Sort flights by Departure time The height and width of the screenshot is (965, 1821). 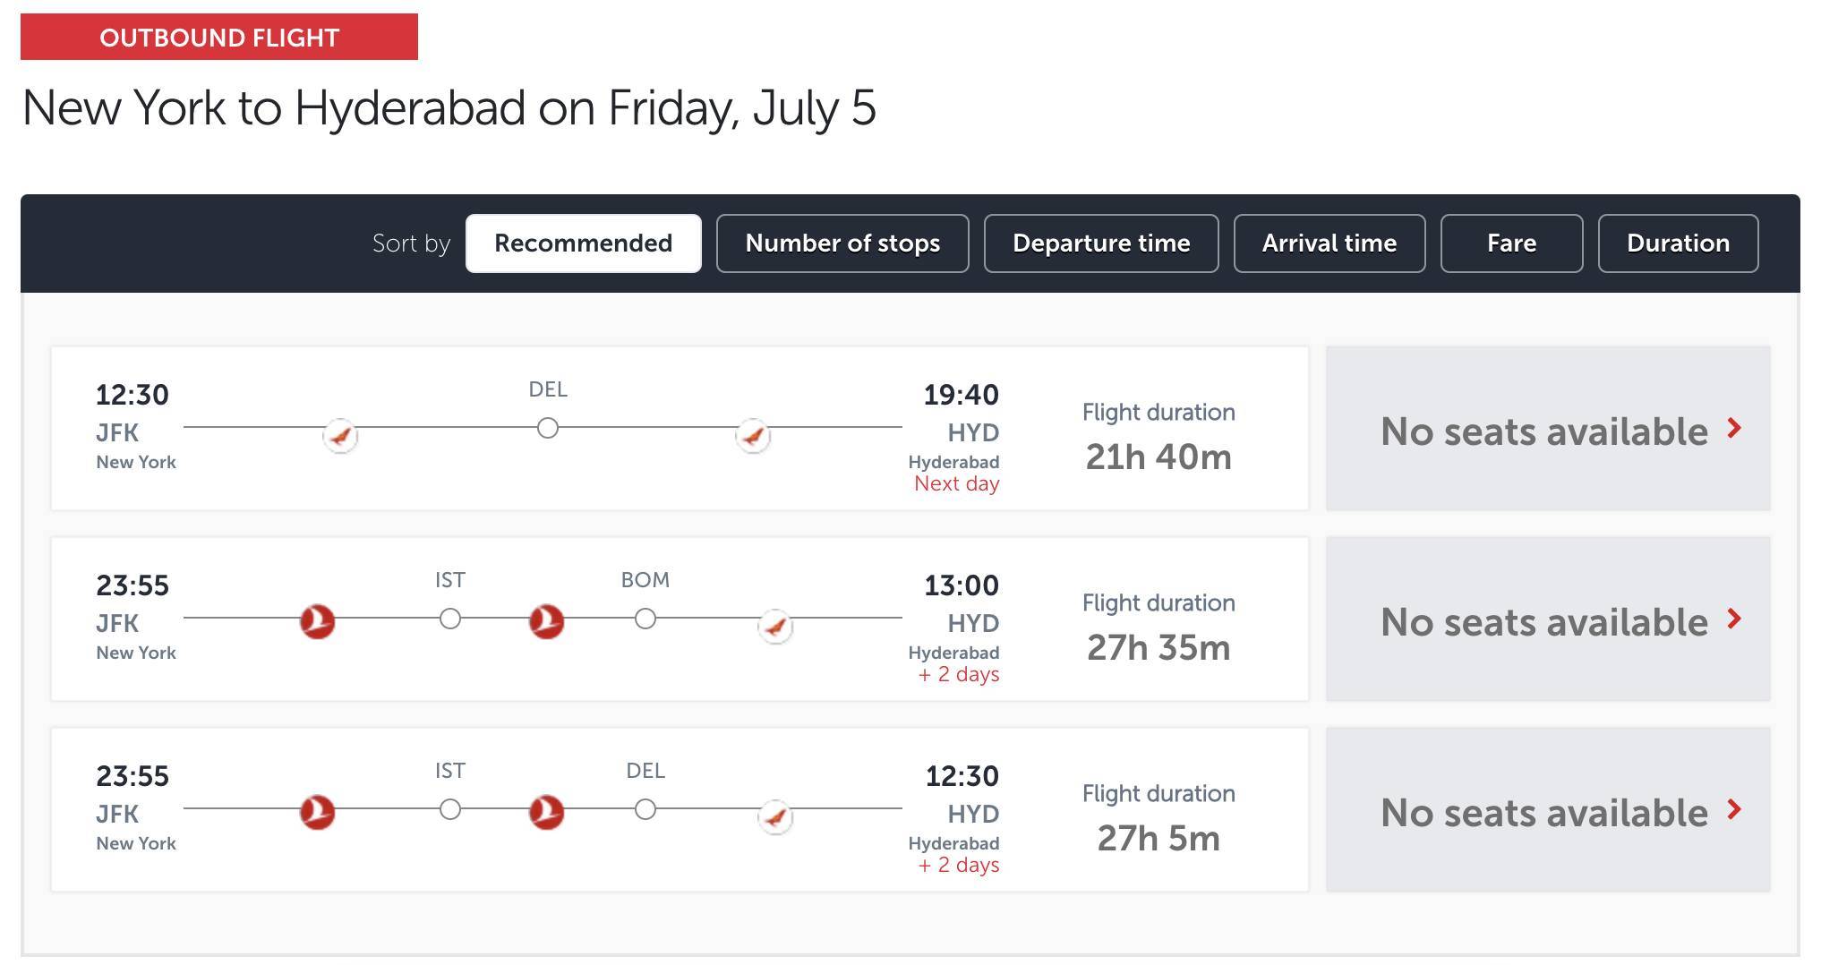coord(1101,243)
